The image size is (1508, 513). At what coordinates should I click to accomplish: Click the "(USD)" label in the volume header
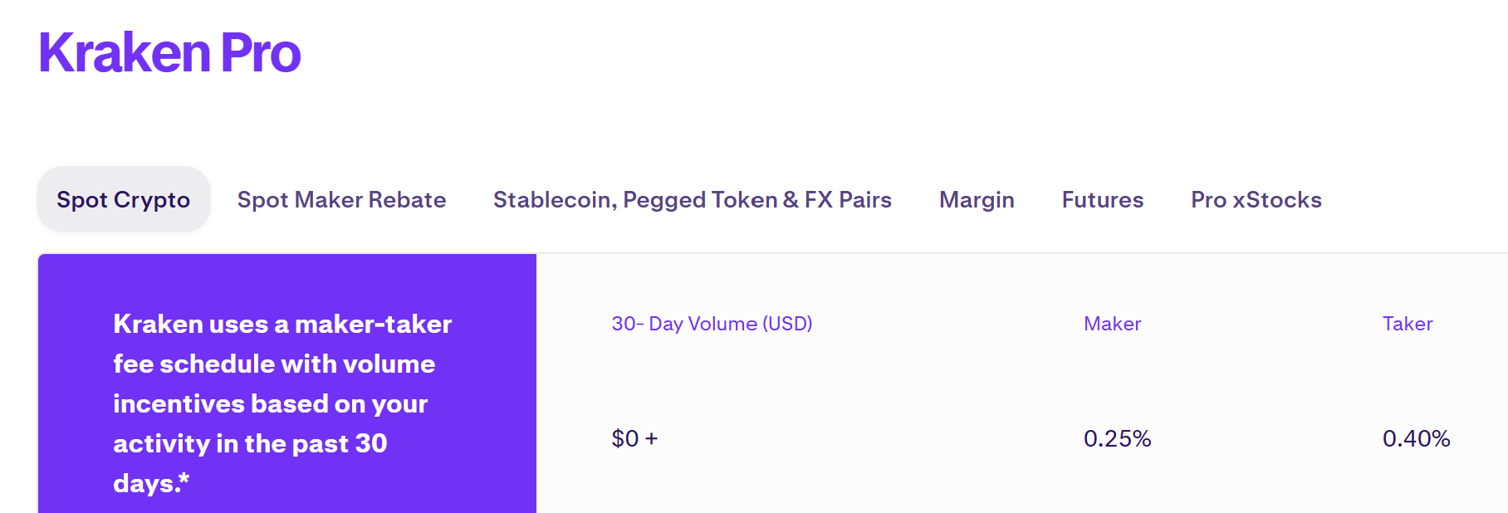click(787, 324)
